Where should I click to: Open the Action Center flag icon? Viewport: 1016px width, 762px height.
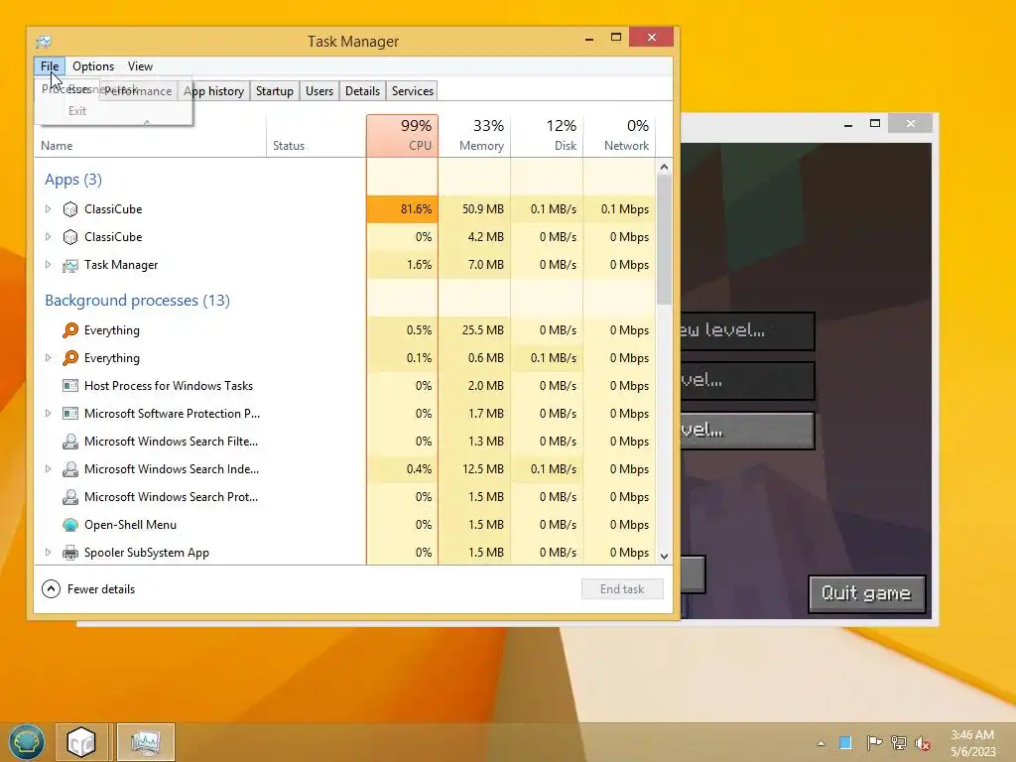(x=873, y=742)
